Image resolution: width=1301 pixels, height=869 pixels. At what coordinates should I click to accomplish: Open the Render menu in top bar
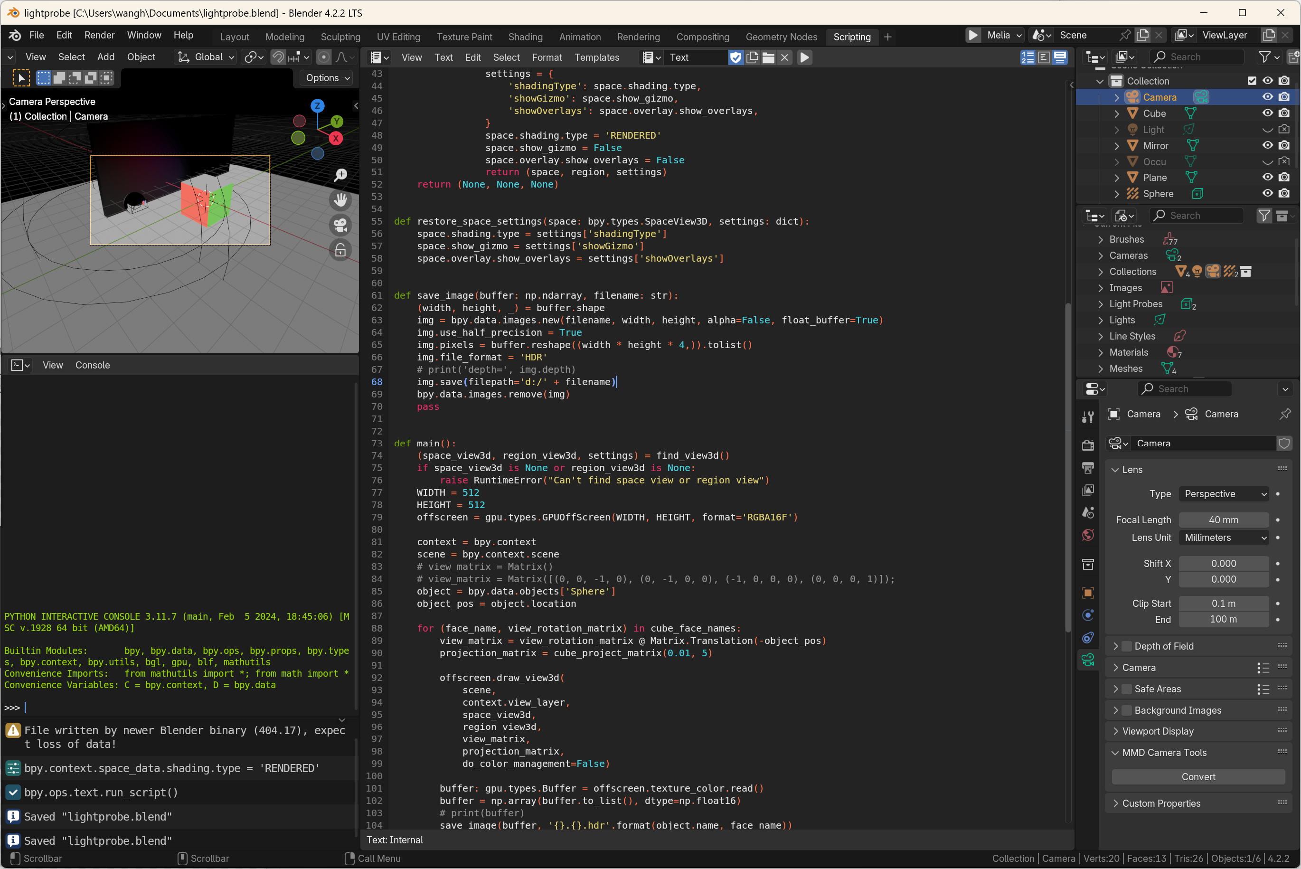coord(99,35)
